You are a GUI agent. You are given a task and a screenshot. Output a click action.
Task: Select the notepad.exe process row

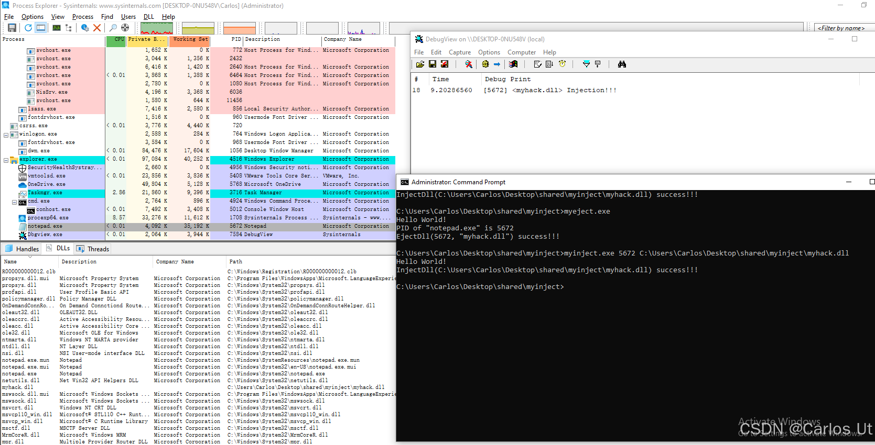coord(198,226)
